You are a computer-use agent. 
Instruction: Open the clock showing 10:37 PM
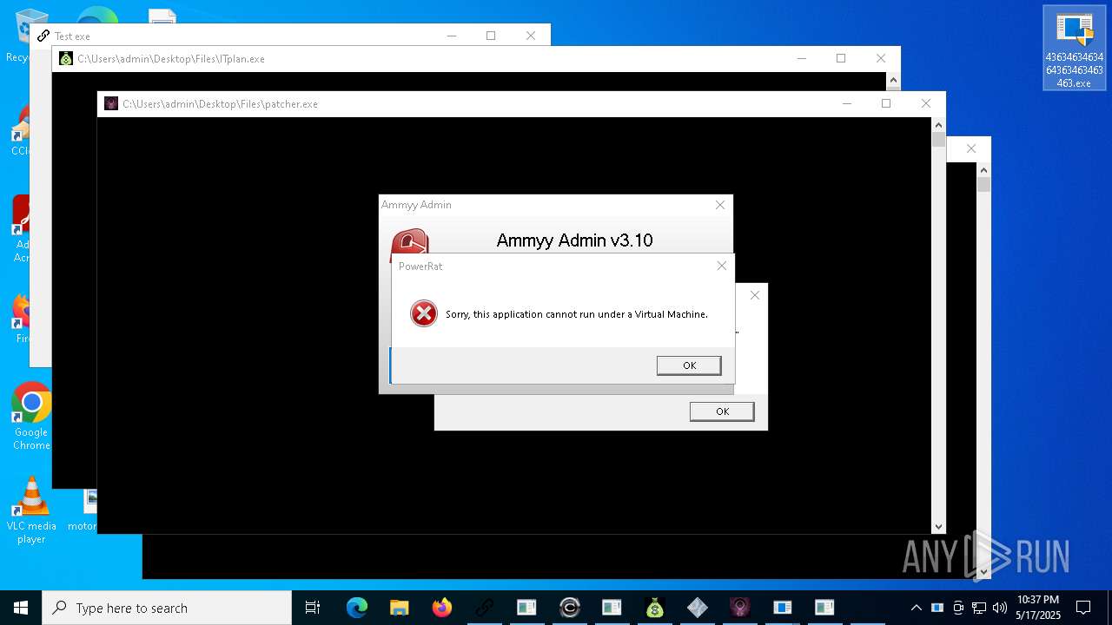pos(1038,608)
